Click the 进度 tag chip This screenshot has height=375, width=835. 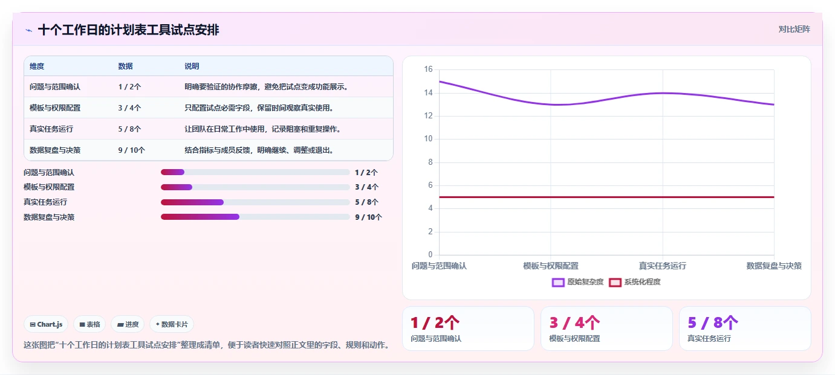(x=128, y=324)
